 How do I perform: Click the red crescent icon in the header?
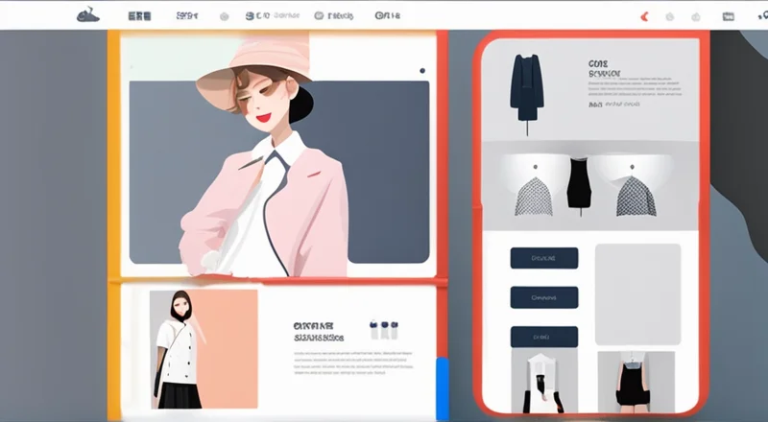coord(644,16)
